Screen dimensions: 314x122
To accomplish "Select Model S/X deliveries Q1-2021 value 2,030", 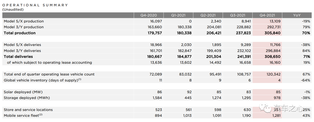I will pos(186,45).
